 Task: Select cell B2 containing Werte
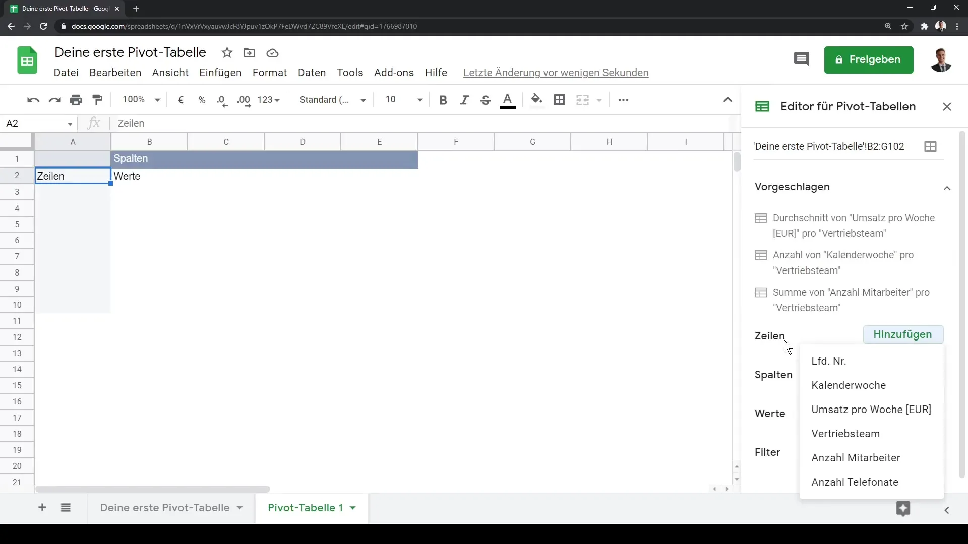[x=149, y=176]
